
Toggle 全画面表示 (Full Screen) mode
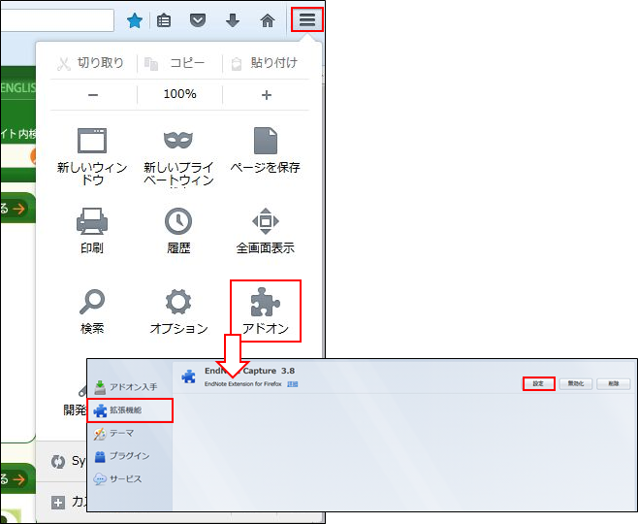click(266, 230)
